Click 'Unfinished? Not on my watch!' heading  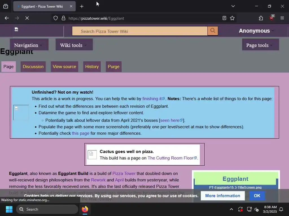(62, 92)
